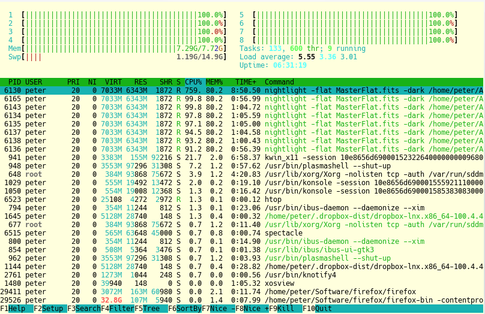Select nightlight process row PID 6165

tap(241, 99)
